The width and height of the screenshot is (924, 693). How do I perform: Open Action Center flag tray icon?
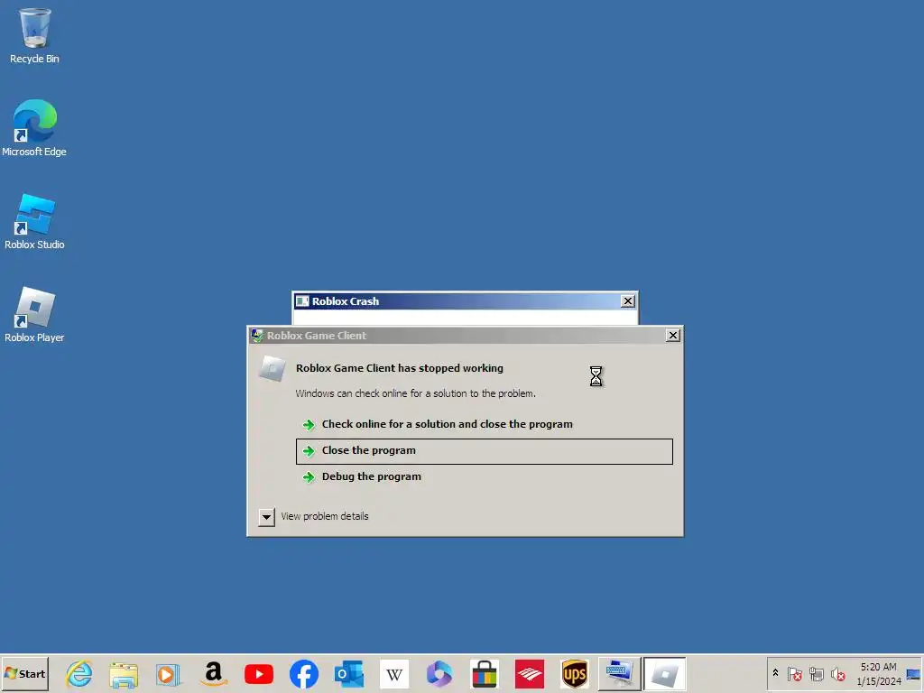tap(794, 674)
